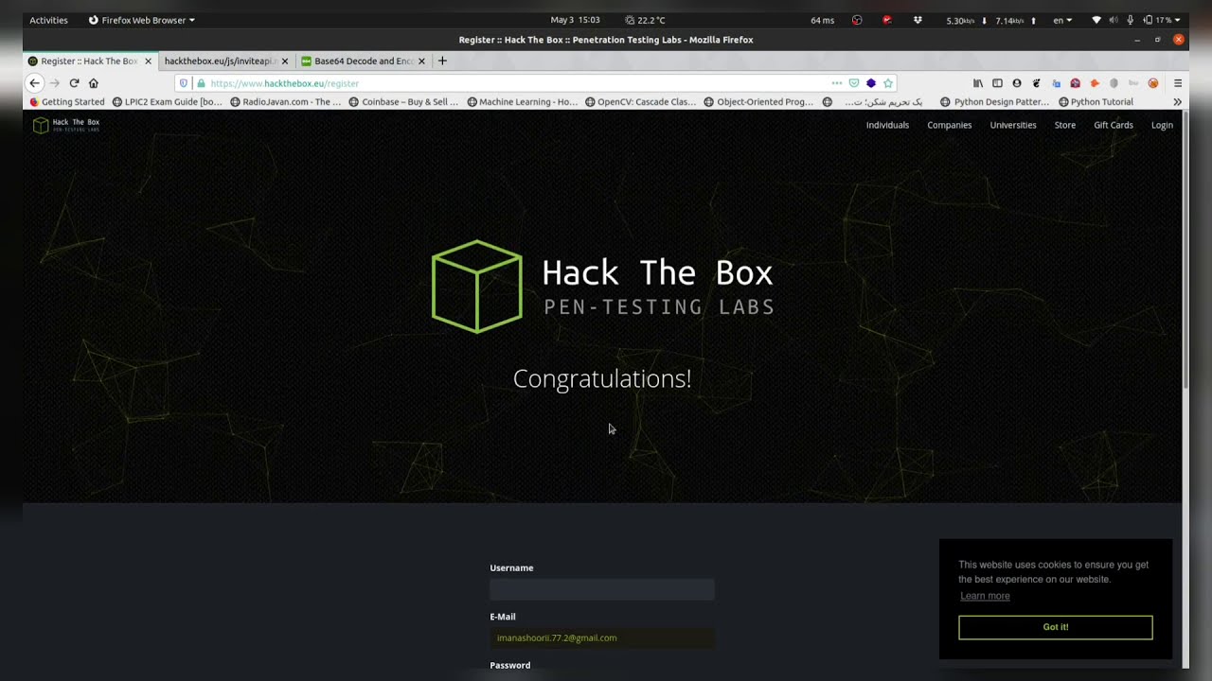This screenshot has width=1212, height=681.
Task: Click the microphone indicator in top bar
Action: (1131, 20)
